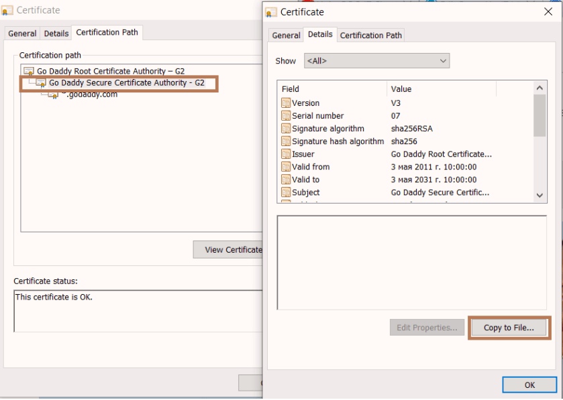Image resolution: width=563 pixels, height=400 pixels.
Task: Click the Valid from field icon
Action: pos(285,166)
